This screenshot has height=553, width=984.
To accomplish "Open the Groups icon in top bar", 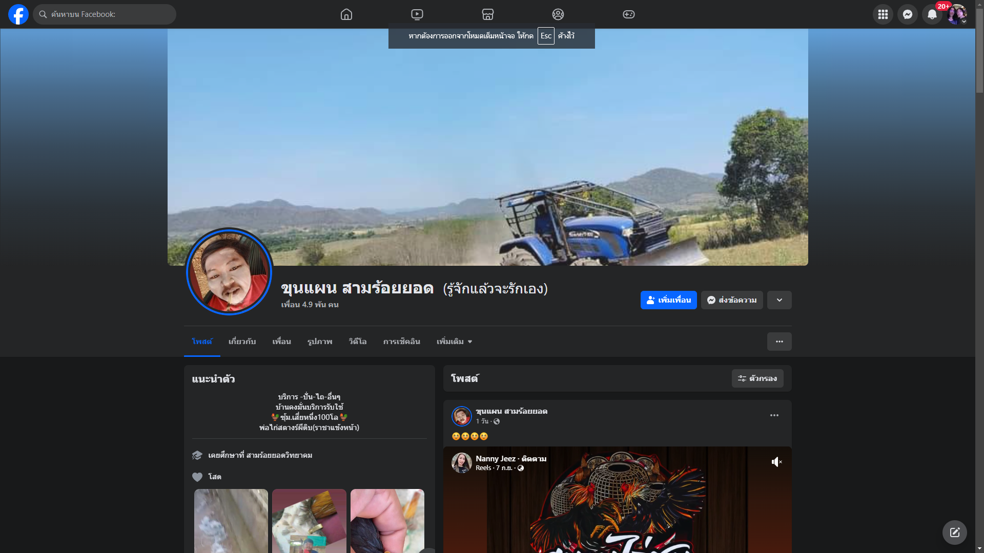I will (x=558, y=14).
